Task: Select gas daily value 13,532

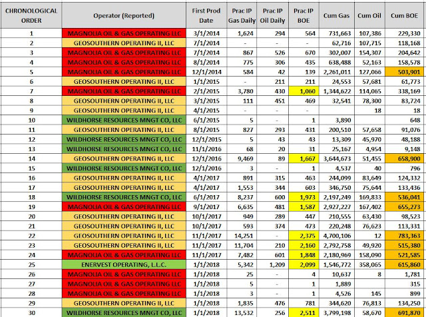Action: [x=242, y=313]
